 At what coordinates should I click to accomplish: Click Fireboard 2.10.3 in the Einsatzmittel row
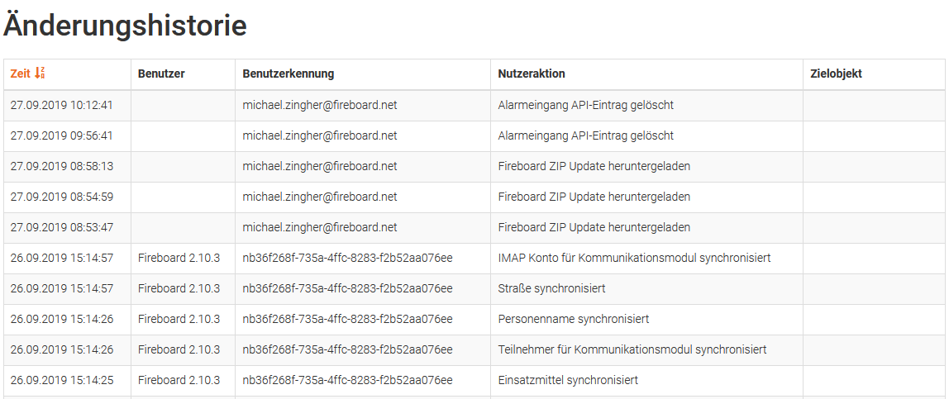tap(179, 380)
